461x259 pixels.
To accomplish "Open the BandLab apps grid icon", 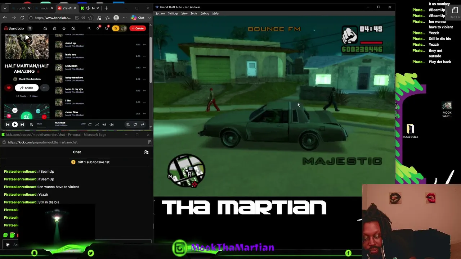I will [x=30, y=28].
